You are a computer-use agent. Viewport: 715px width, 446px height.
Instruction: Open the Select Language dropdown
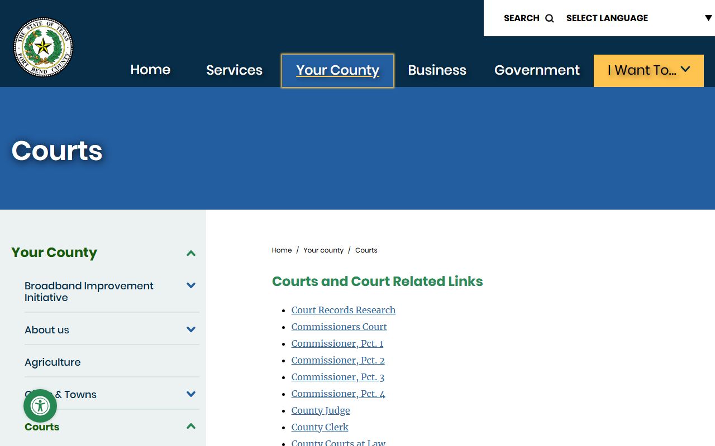point(639,18)
